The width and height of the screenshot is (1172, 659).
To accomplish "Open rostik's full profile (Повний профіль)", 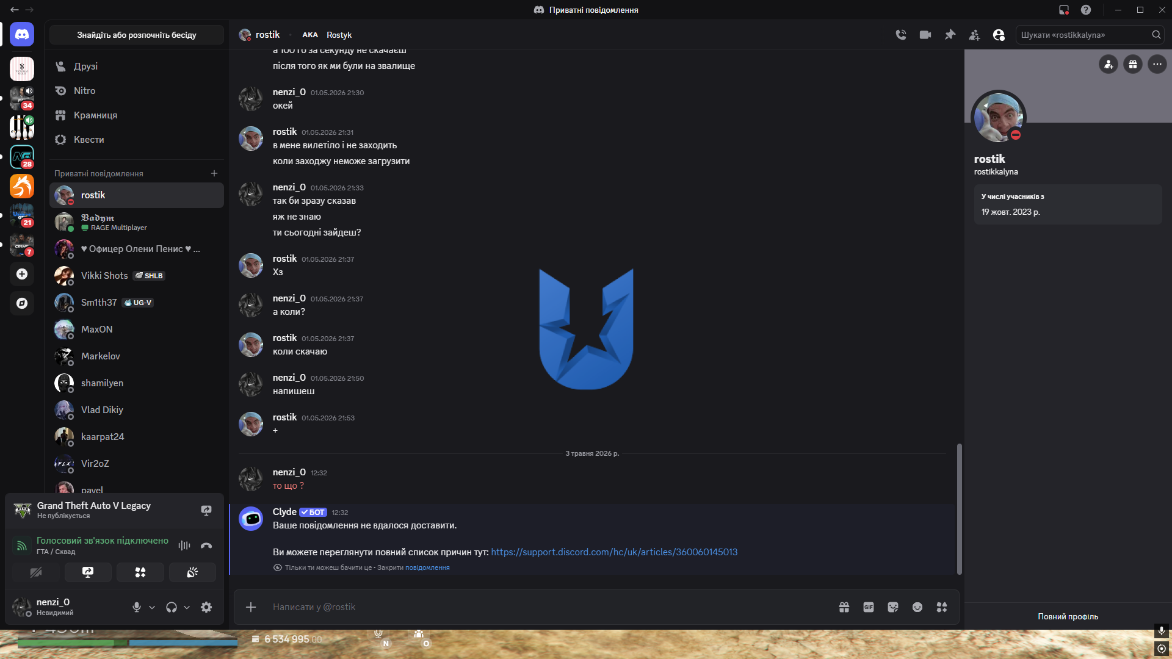I will pos(1068,616).
